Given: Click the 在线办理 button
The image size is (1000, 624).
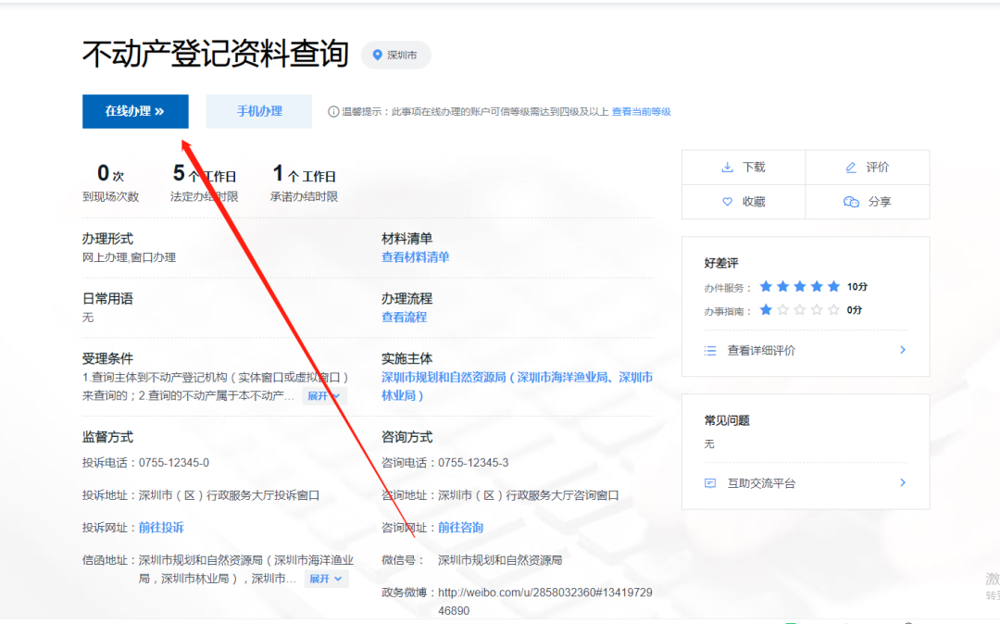Looking at the screenshot, I should coord(135,111).
